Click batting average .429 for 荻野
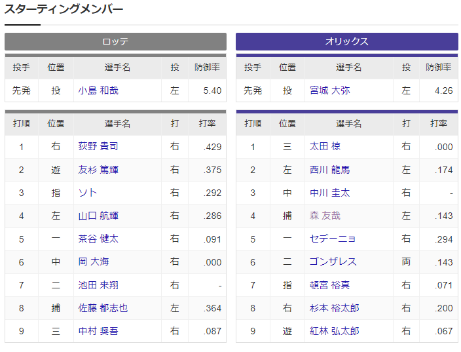Screen dimensions: 461x352 [x=212, y=147]
